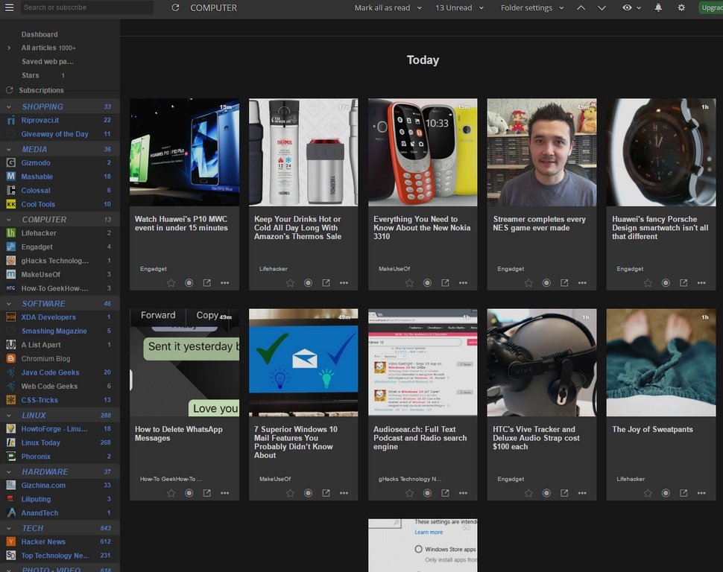
Task: Select the TECH folder
Action: (33, 528)
